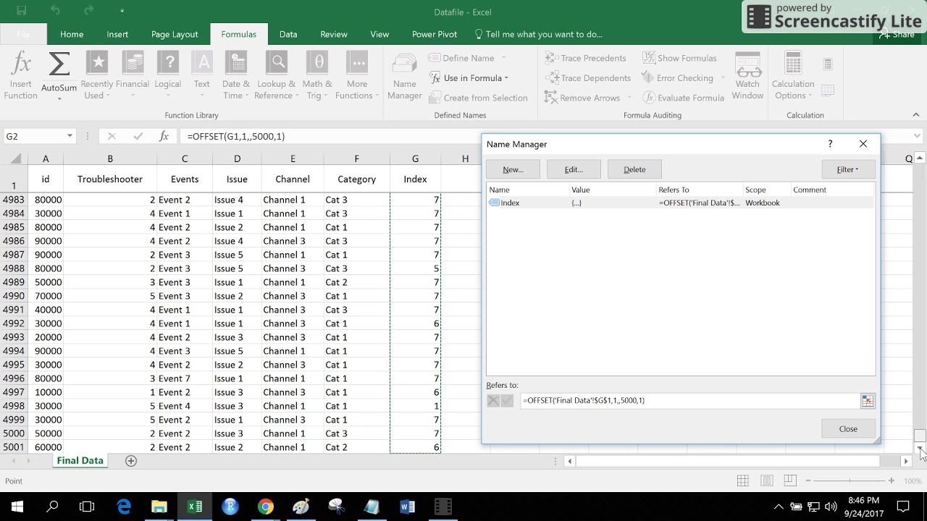Open the Define Name dropdown arrow
This screenshot has width=927, height=521.
(x=504, y=58)
